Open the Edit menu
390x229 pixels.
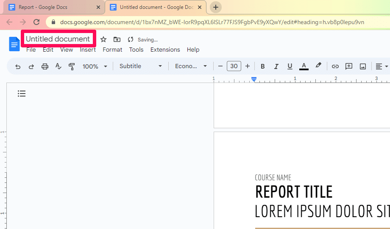(48, 50)
